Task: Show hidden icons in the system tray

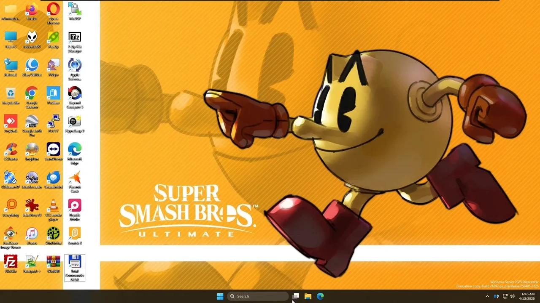Action: tap(487, 296)
